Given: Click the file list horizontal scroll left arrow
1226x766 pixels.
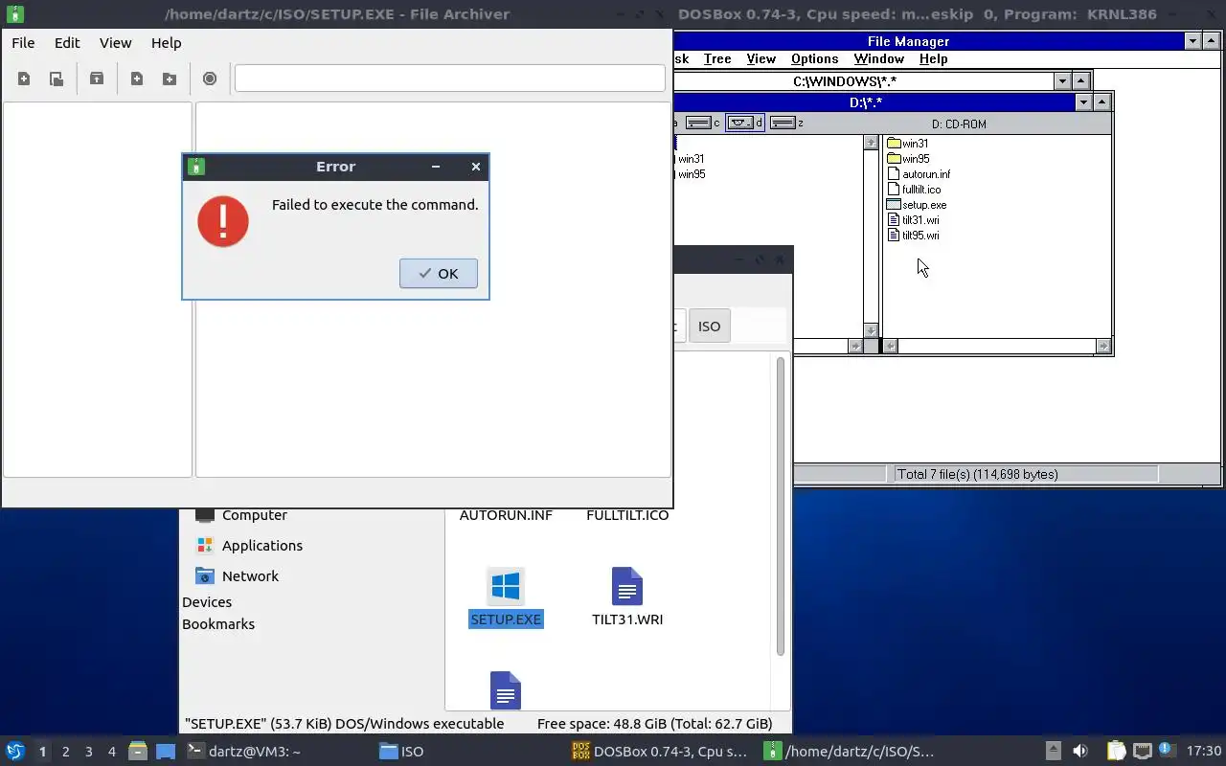Looking at the screenshot, I should pos(890,346).
